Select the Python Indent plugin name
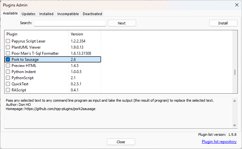Image resolution: width=242 pixels, height=149 pixels. (23, 72)
